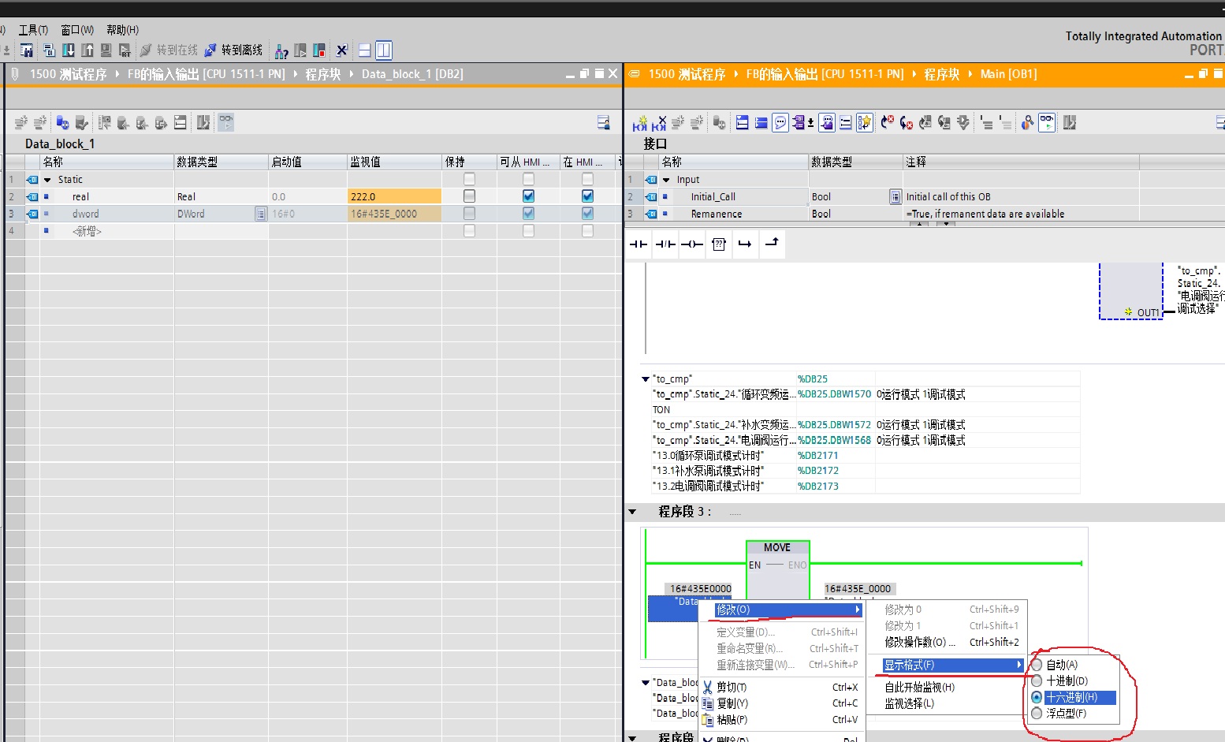This screenshot has height=742, width=1225.
Task: Click 自此开始监视(H) menu entry
Action: click(919, 688)
